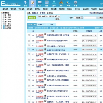The image size is (103, 103).
Task: Click publish-time field 2014-06-17 18:31:04
Action: click(x=89, y=35)
